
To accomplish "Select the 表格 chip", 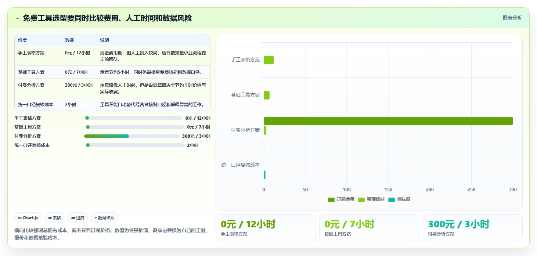I will [54, 218].
